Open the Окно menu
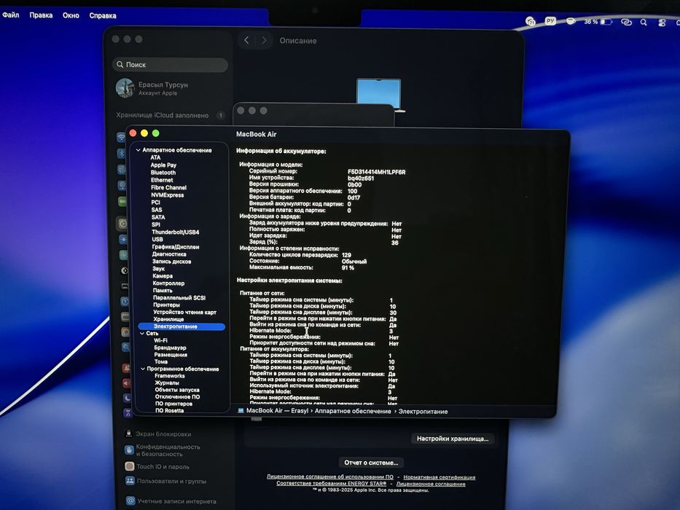680x510 pixels. point(71,15)
